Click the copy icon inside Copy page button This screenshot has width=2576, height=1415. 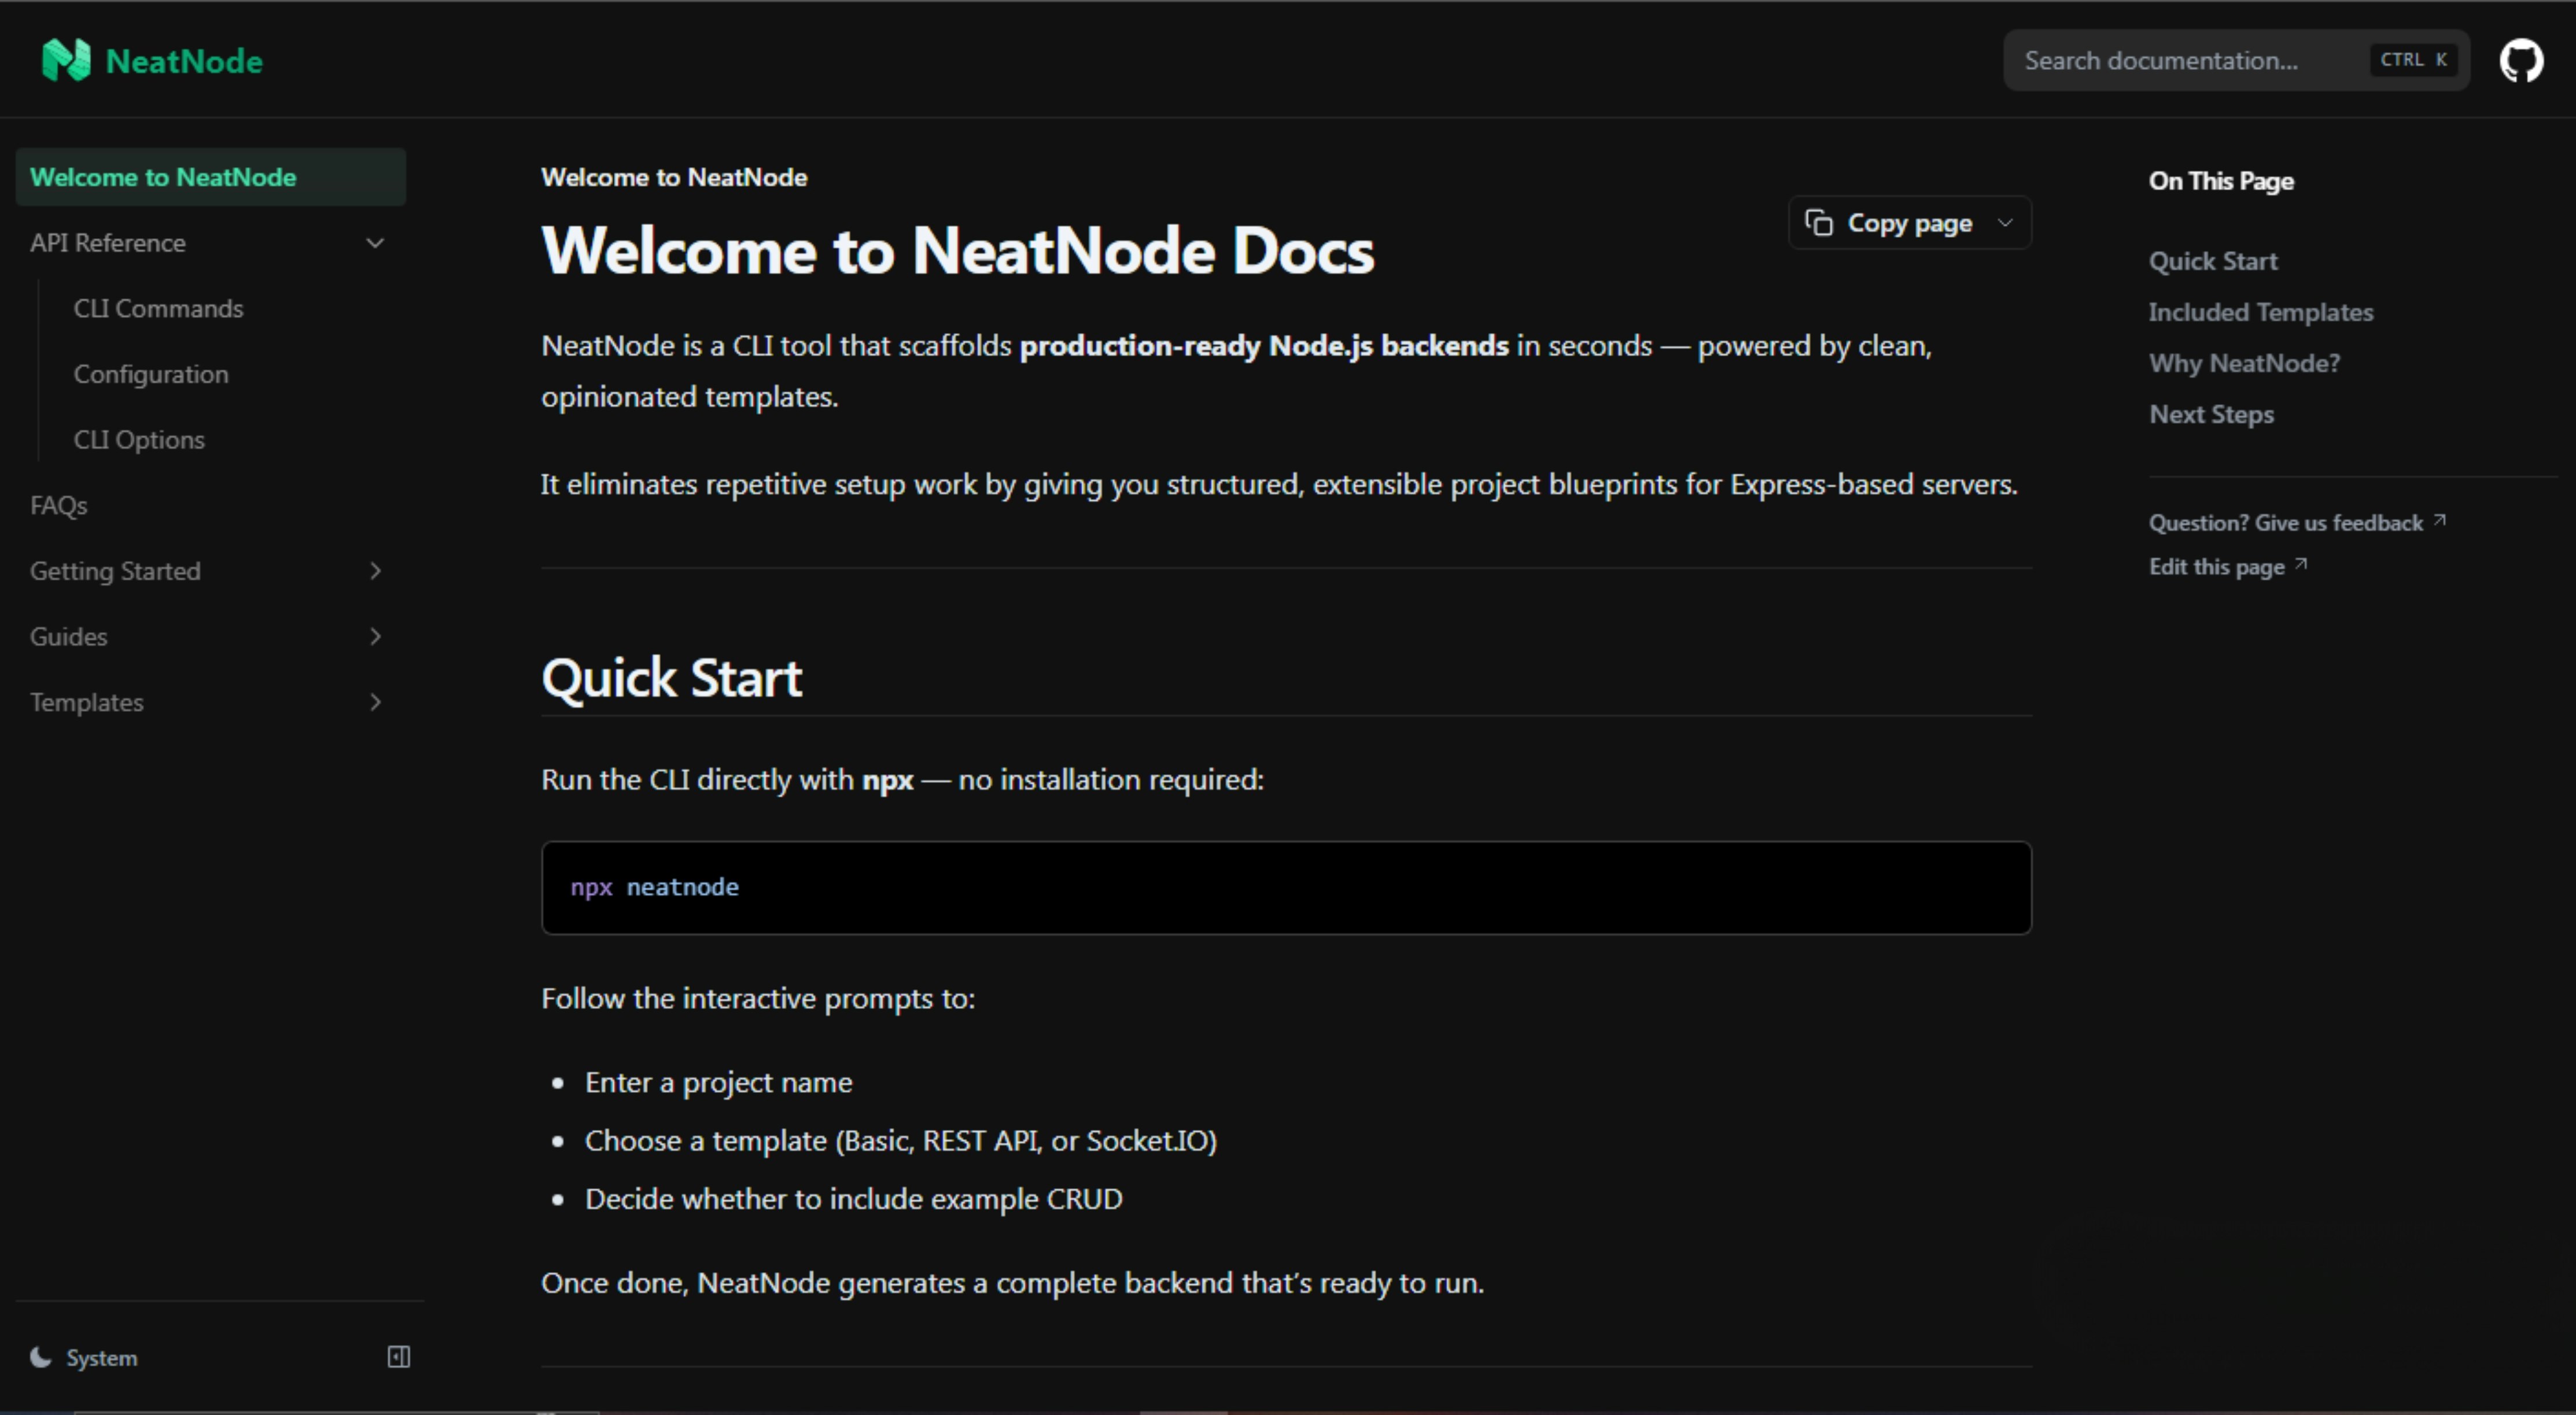(1819, 222)
